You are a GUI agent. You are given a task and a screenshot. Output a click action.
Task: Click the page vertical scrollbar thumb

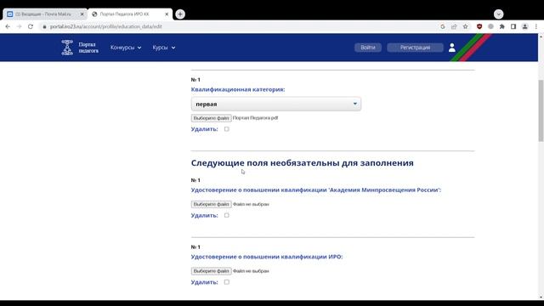click(541, 110)
